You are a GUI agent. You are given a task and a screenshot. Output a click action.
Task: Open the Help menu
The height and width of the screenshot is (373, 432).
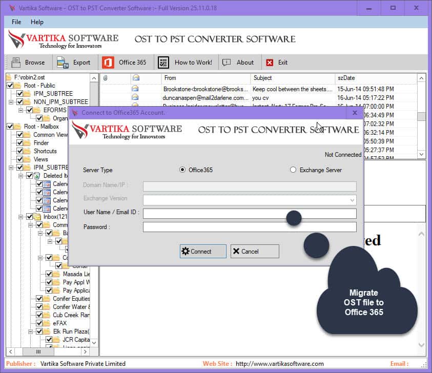(37, 22)
